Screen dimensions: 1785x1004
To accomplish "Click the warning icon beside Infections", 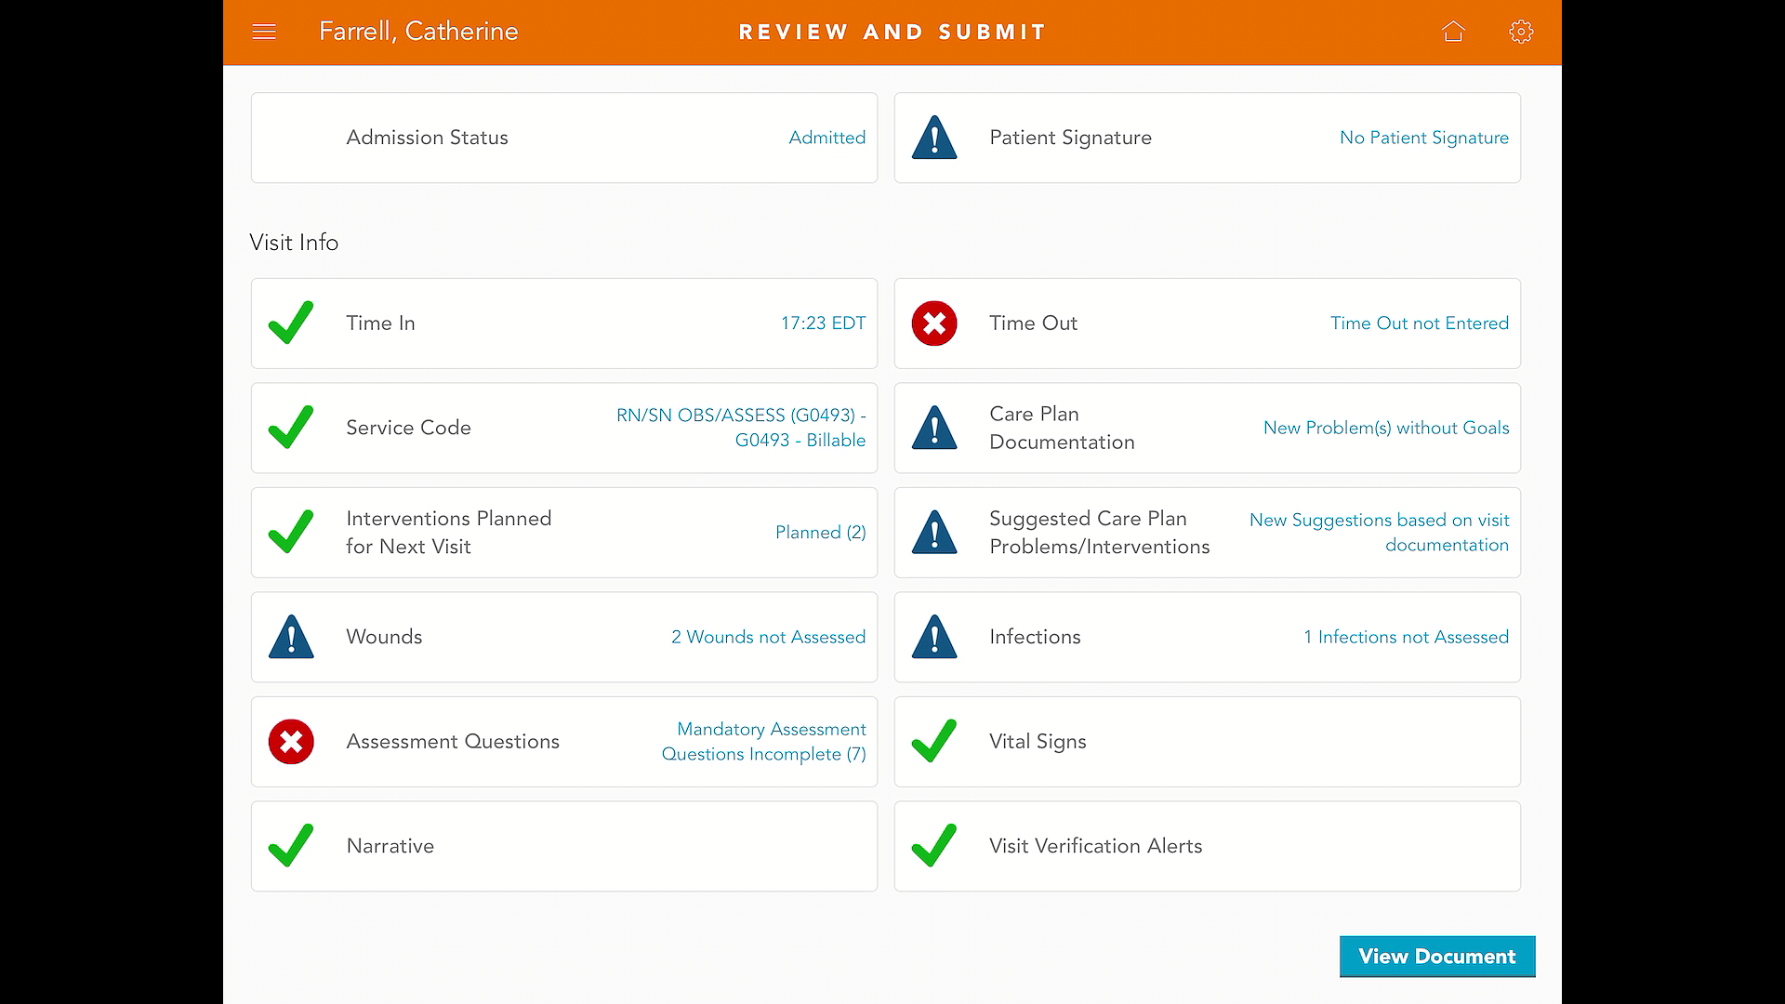I will click(x=934, y=638).
